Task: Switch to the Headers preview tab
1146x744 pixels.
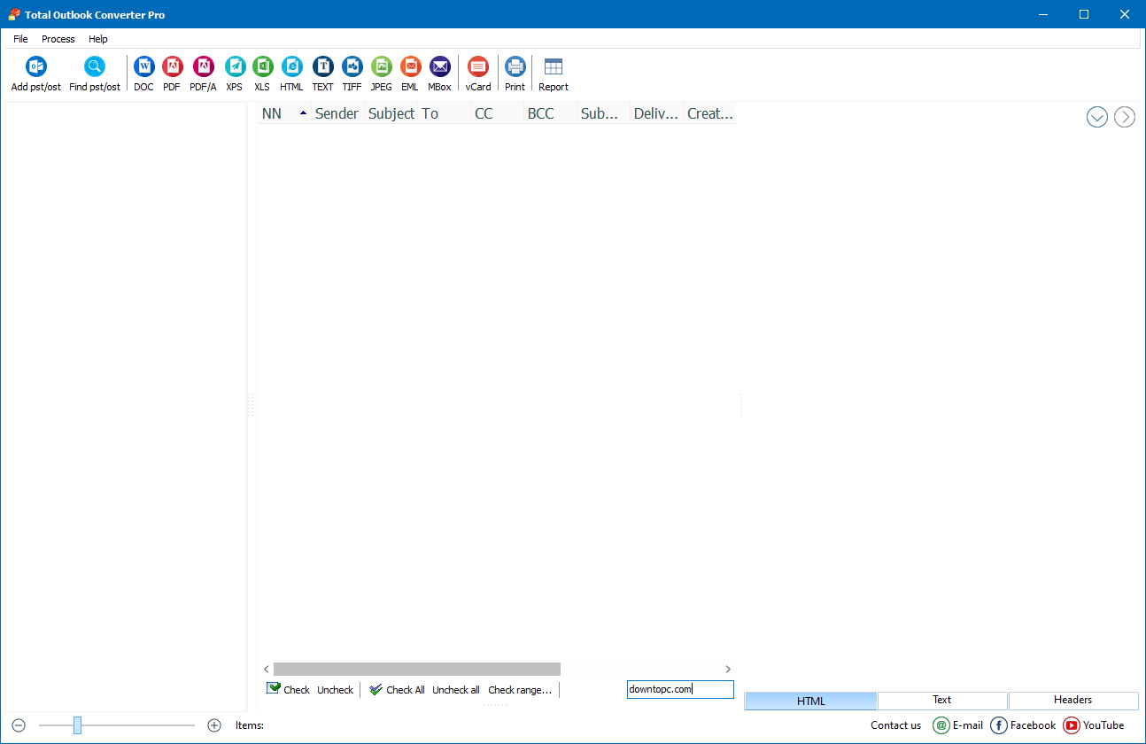Action: point(1072,700)
